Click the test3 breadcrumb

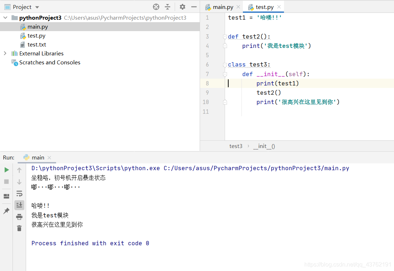click(x=236, y=146)
